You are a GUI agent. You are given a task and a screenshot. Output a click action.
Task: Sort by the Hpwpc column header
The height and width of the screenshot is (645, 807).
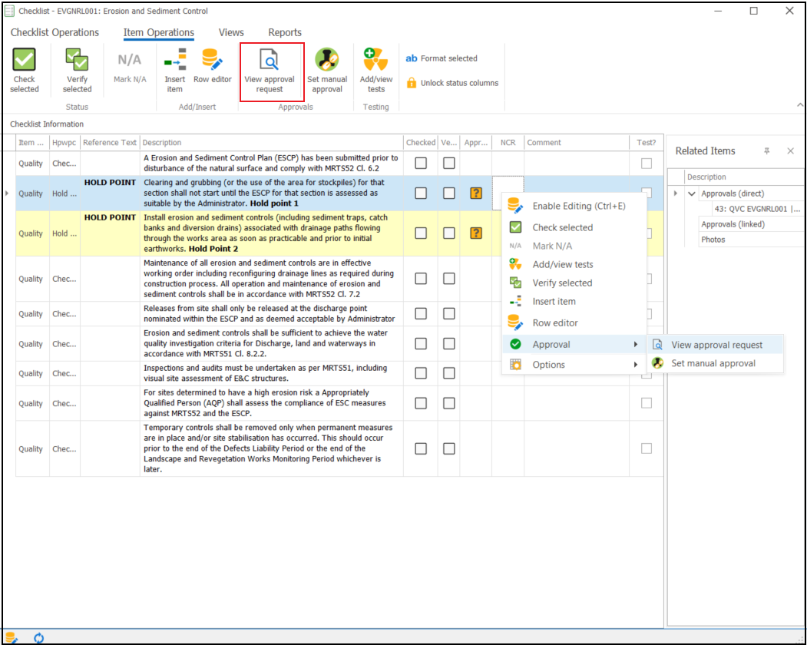pyautogui.click(x=64, y=143)
